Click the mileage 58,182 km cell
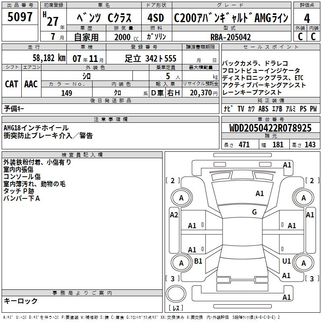The image size is (322, 322). click(x=34, y=57)
